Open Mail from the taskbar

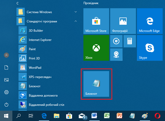point(83,116)
